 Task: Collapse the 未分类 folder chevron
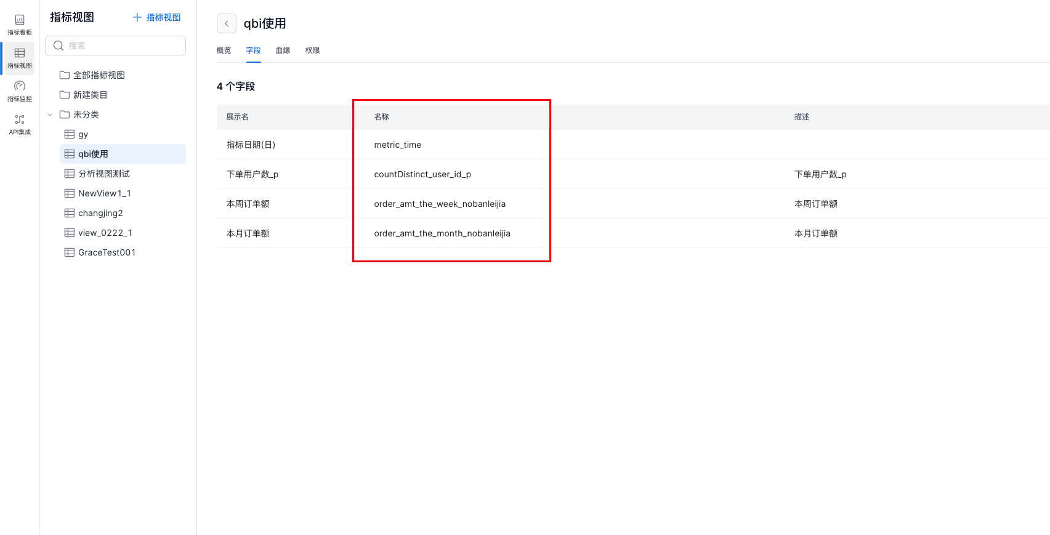50,115
